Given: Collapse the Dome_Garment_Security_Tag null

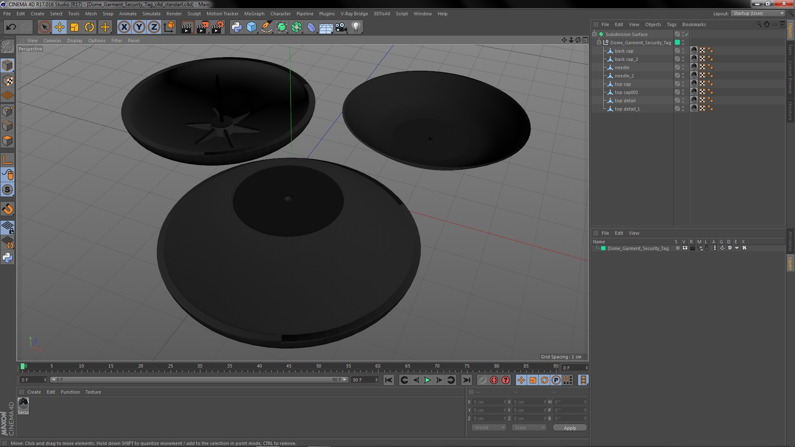Looking at the screenshot, I should tap(599, 42).
